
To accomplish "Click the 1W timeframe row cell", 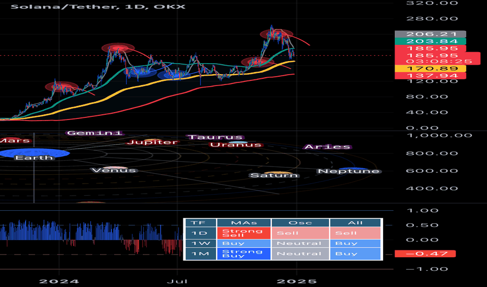I will [200, 243].
